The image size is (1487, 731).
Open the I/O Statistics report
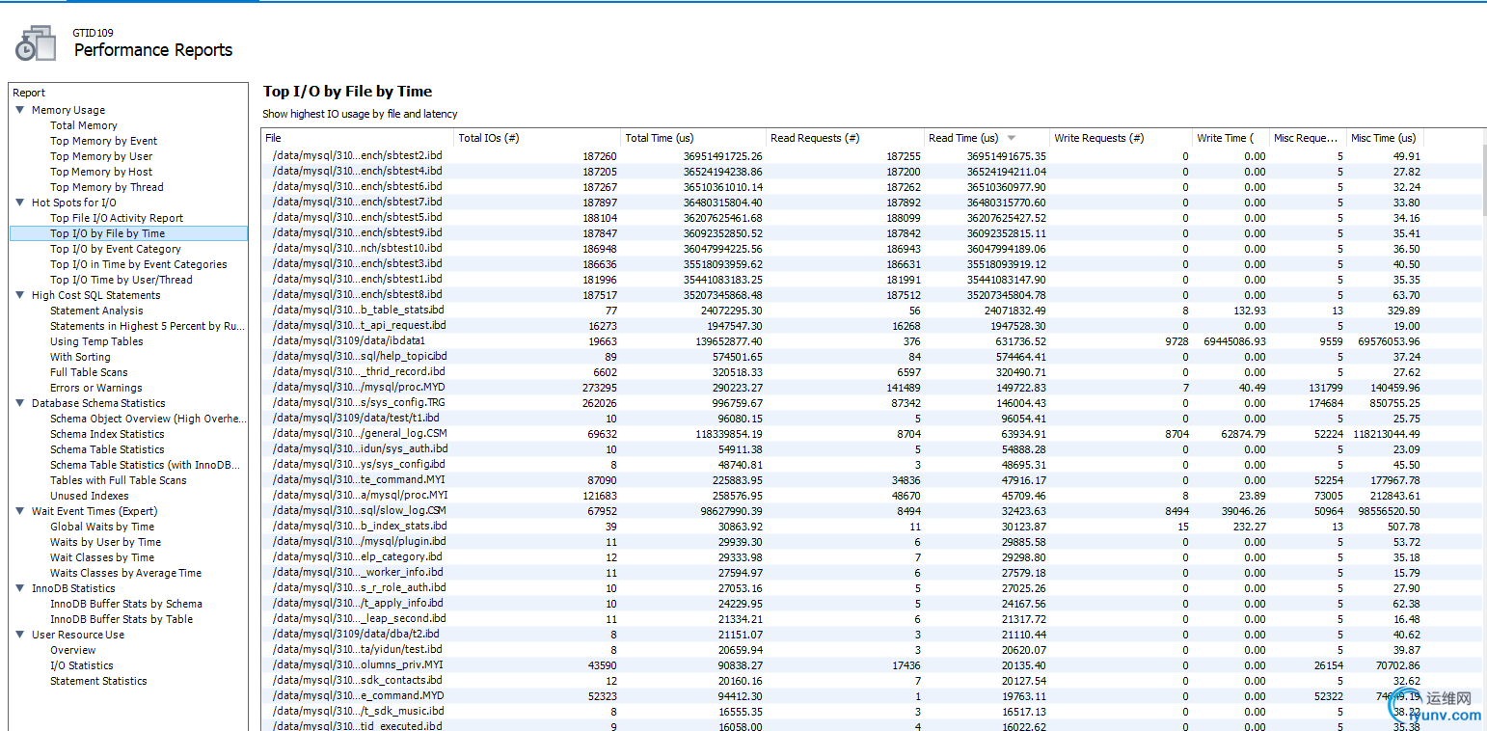tap(82, 665)
